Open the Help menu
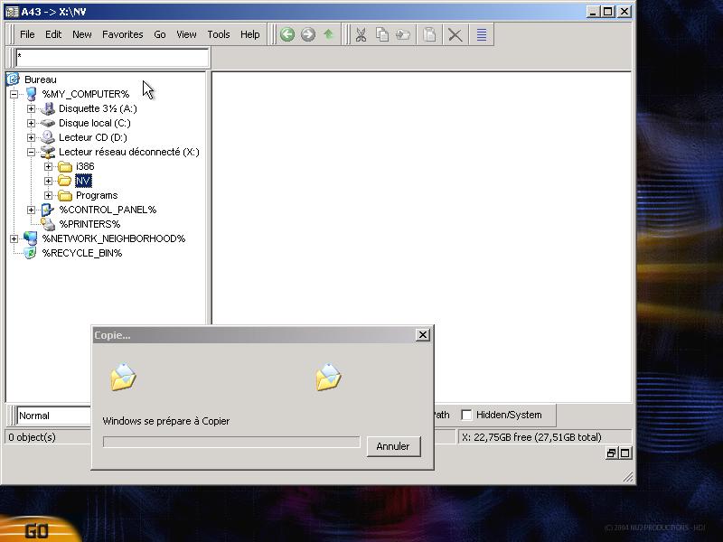723x542 pixels. click(x=250, y=34)
